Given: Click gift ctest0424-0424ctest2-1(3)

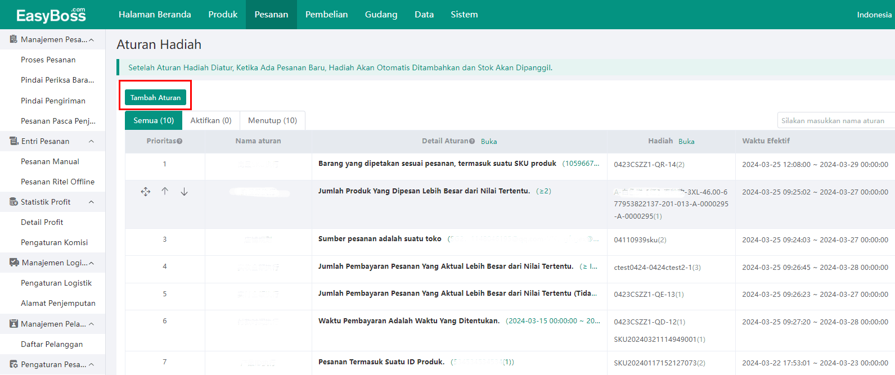Looking at the screenshot, I should [x=657, y=268].
